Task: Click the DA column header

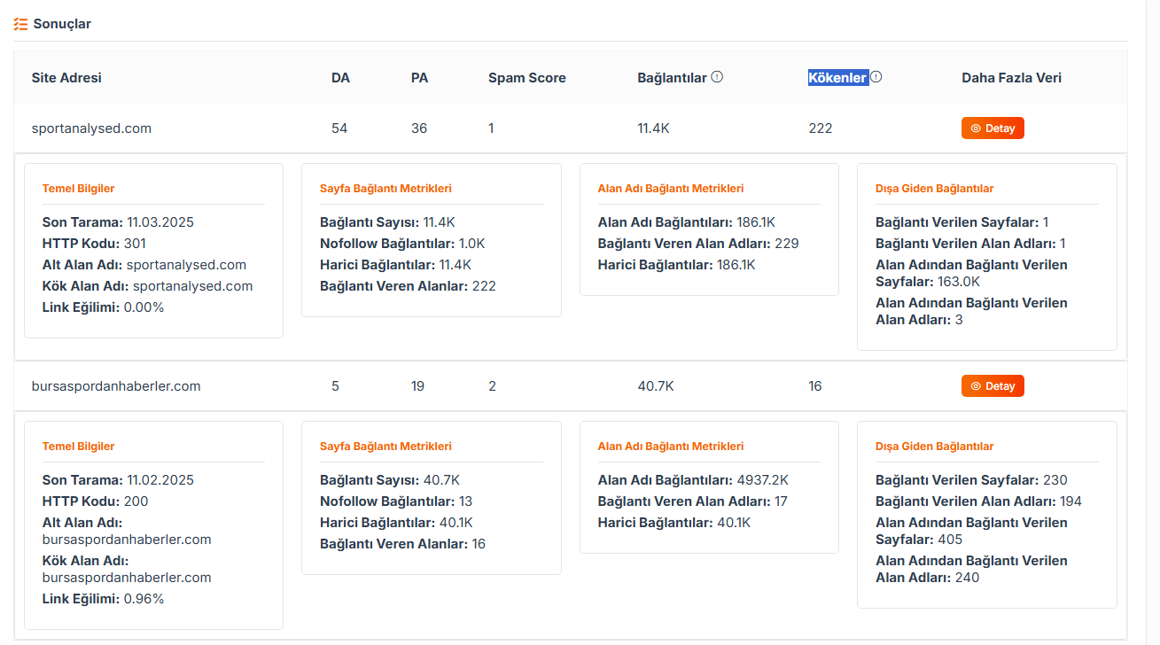Action: click(340, 78)
